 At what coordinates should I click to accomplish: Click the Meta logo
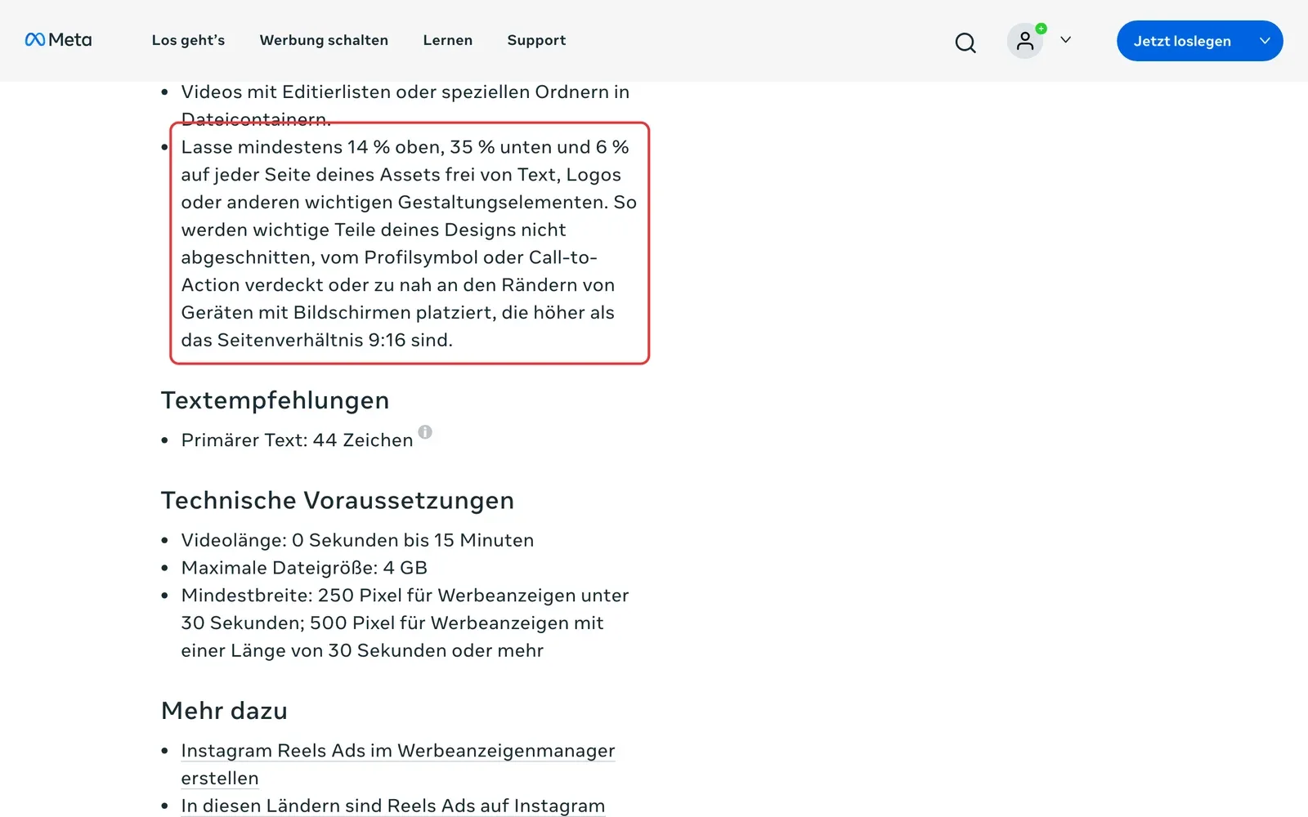pyautogui.click(x=58, y=40)
